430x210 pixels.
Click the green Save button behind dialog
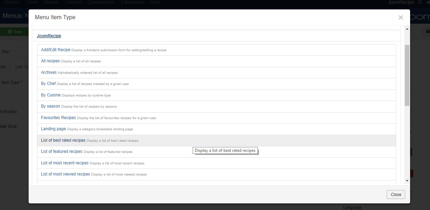click(x=14, y=32)
